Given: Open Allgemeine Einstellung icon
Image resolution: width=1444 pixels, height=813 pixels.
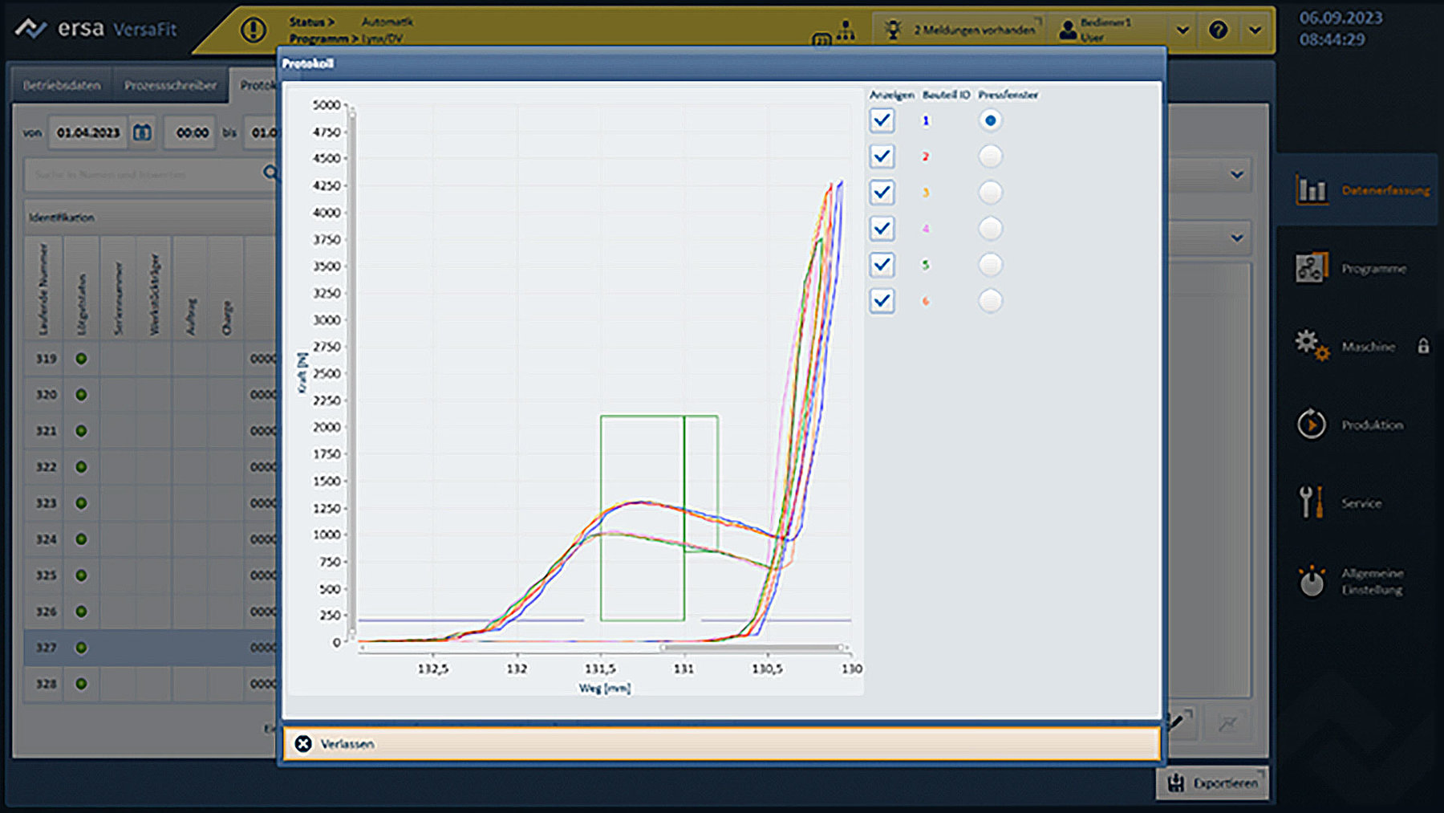Looking at the screenshot, I should pyautogui.click(x=1312, y=581).
